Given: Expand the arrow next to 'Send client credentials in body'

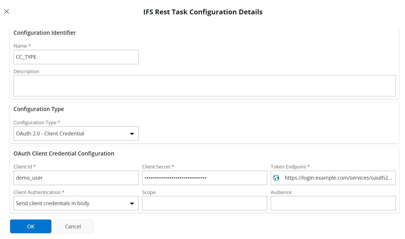Looking at the screenshot, I should (132, 203).
